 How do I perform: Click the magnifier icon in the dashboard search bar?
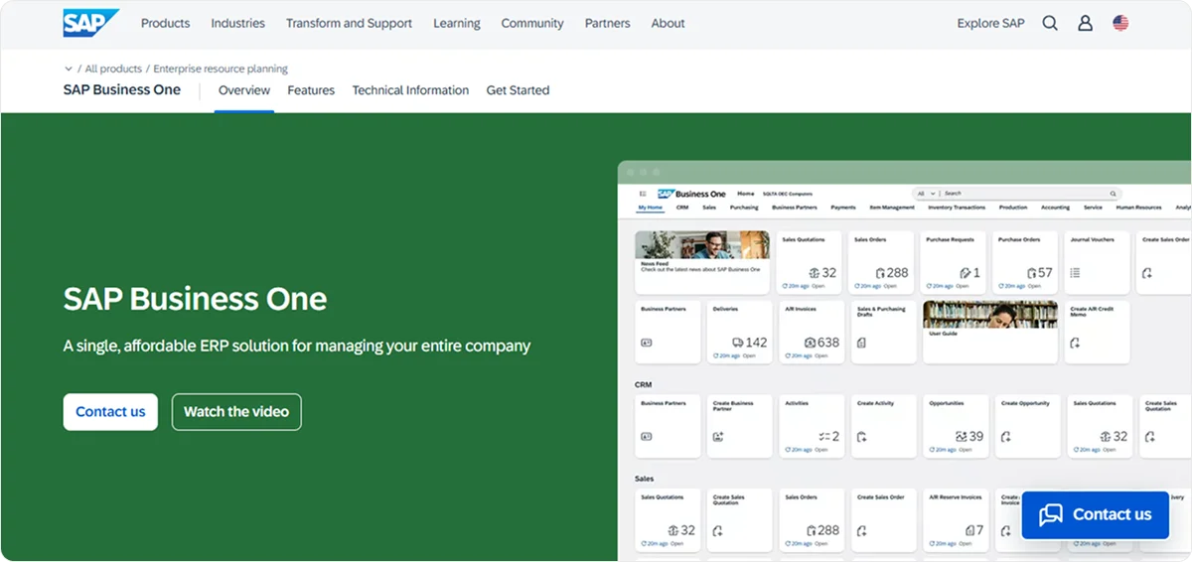[x=1114, y=194]
